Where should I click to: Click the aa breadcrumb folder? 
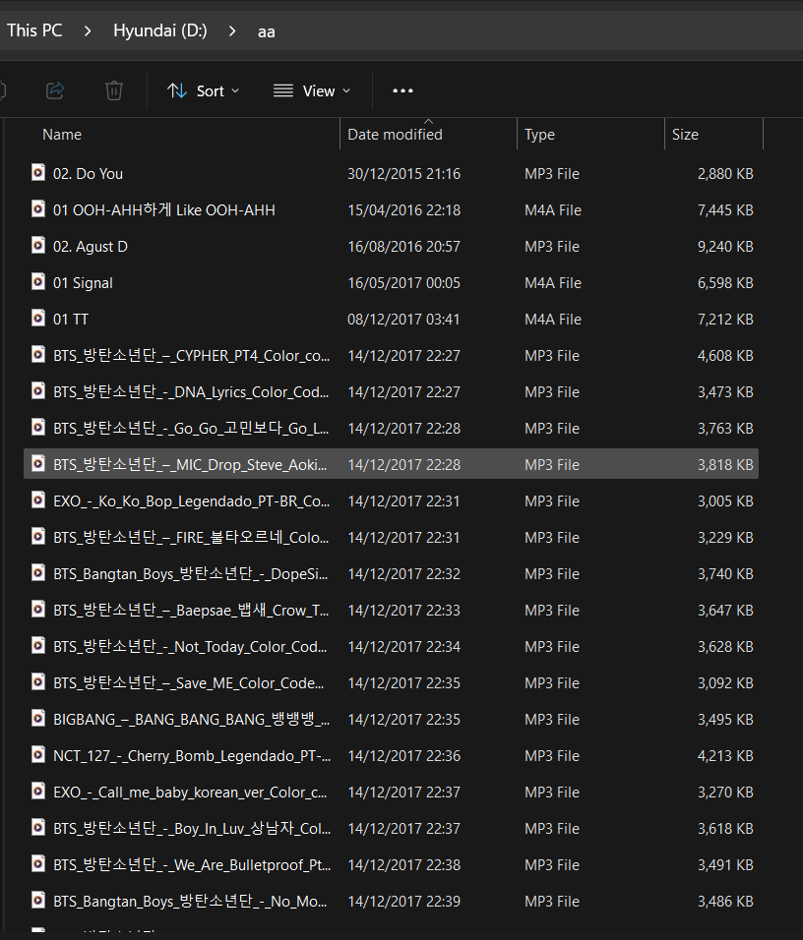267,31
